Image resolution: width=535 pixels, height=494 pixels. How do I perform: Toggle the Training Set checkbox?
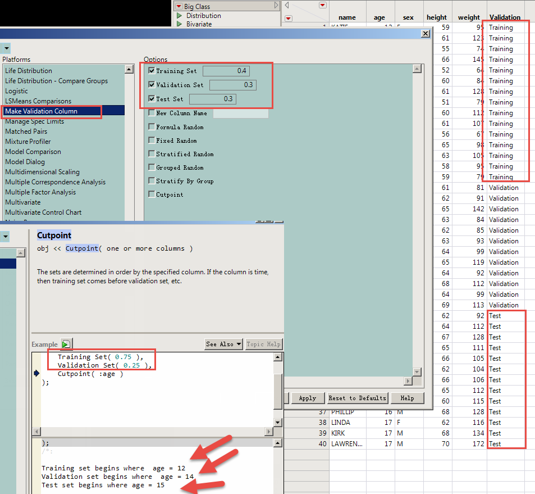pyautogui.click(x=152, y=71)
